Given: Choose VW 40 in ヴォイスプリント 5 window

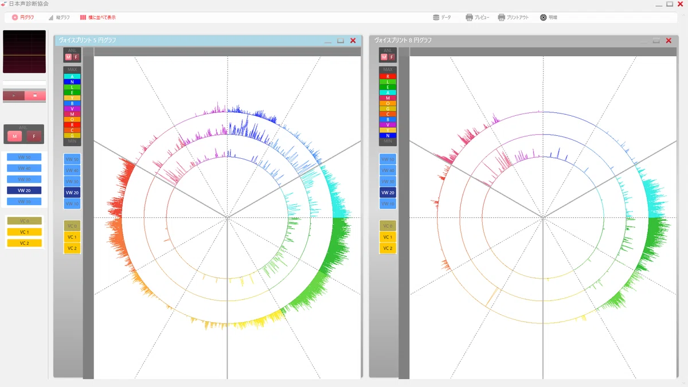Looking at the screenshot, I should click(x=72, y=170).
